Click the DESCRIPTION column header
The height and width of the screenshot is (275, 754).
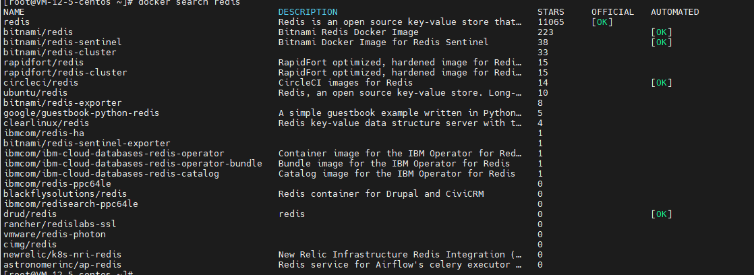tap(308, 12)
